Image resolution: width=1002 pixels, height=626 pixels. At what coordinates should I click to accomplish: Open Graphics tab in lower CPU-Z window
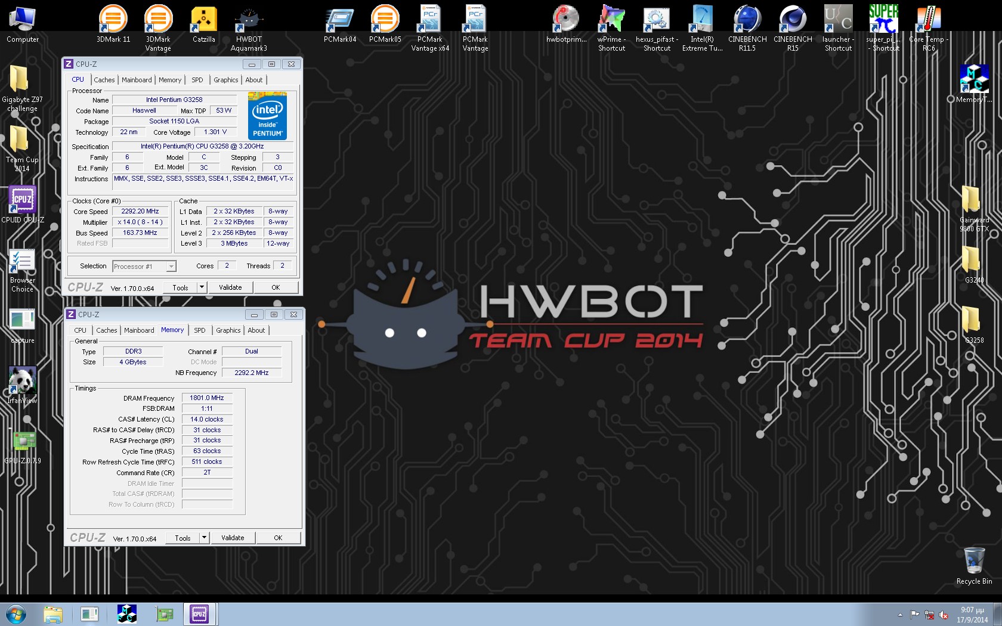(228, 330)
